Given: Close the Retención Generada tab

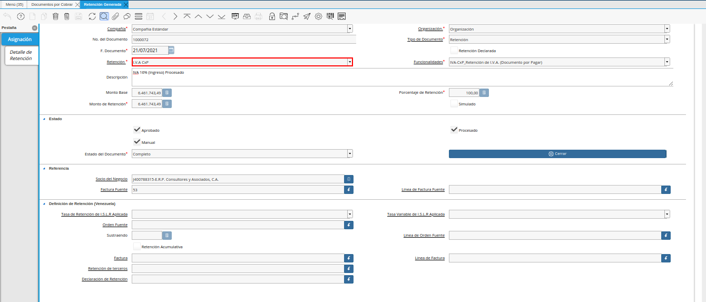Looking at the screenshot, I should tap(125, 4).
